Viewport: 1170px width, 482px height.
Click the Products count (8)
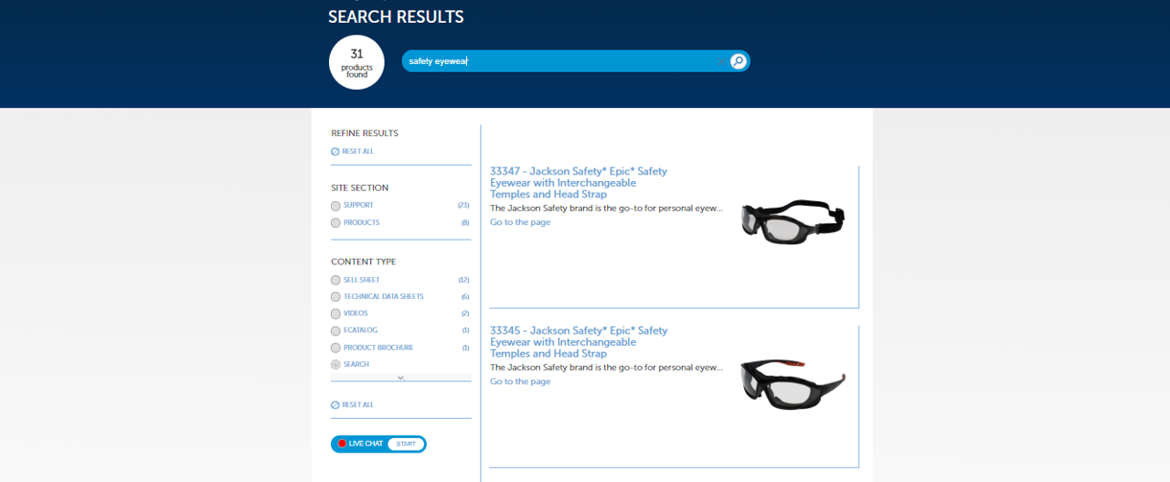click(x=465, y=223)
